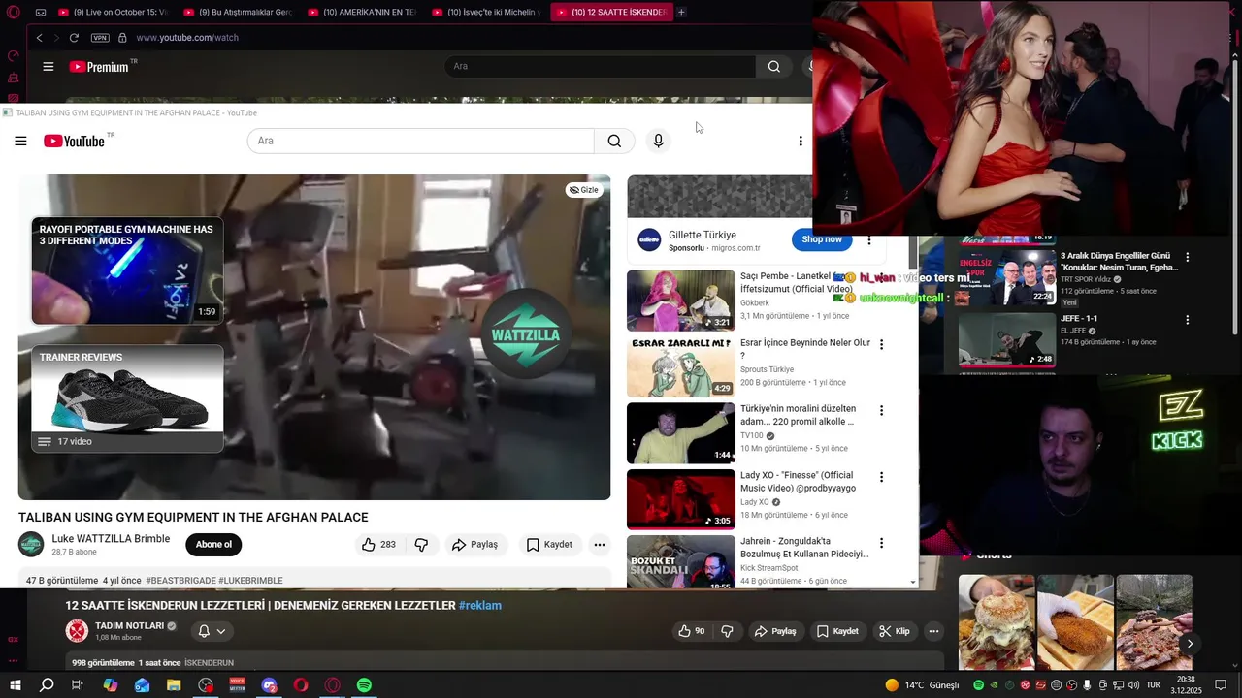Viewport: 1242px width, 698px height.
Task: Open a new browser tab with plus icon
Action: click(x=681, y=12)
